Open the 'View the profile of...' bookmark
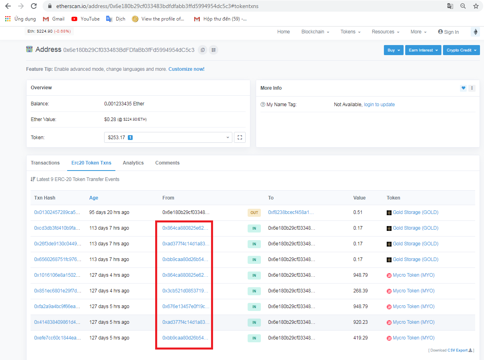 [x=158, y=19]
